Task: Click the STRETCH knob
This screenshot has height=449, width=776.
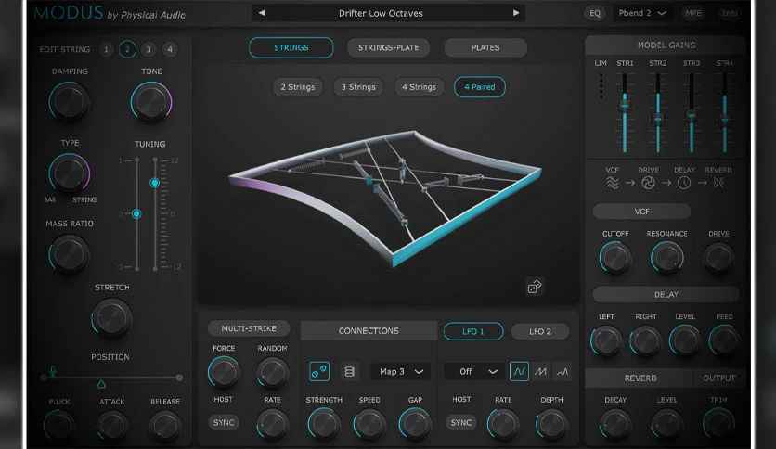Action: click(x=111, y=317)
